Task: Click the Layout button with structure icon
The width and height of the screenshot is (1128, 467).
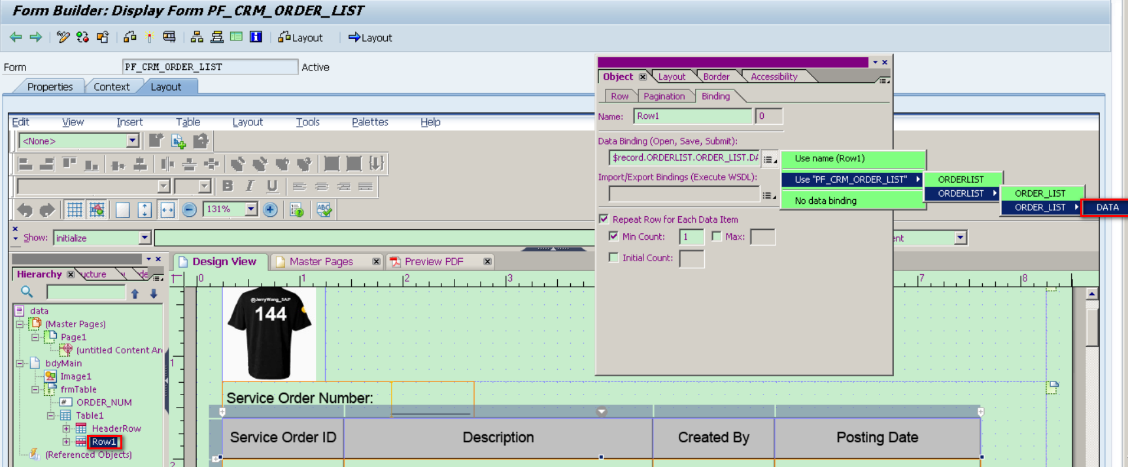Action: [x=300, y=37]
